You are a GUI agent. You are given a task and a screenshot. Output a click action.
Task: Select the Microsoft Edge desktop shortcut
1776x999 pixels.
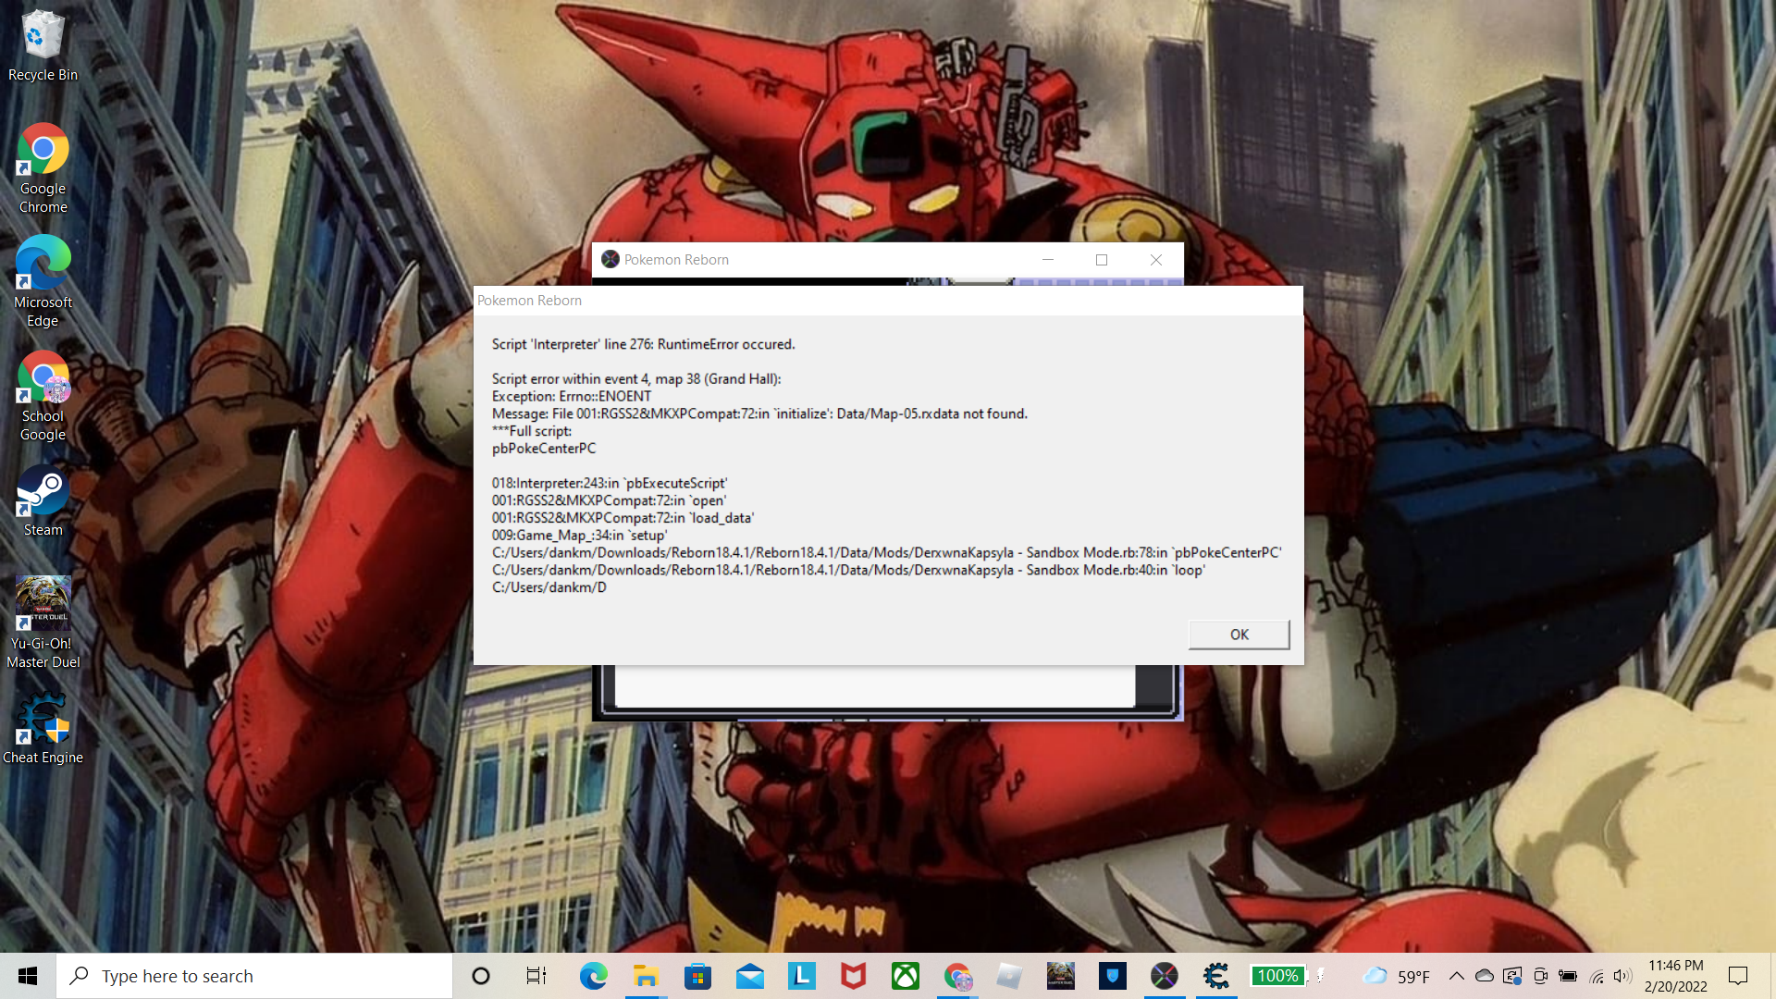(x=43, y=282)
